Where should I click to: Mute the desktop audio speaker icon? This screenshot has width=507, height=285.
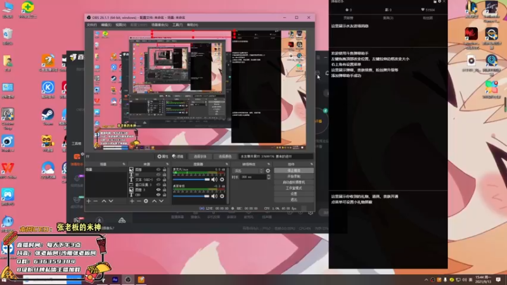[214, 196]
